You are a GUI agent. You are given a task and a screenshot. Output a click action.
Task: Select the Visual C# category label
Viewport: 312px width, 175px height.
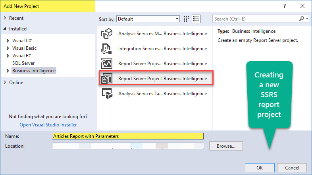pyautogui.click(x=22, y=41)
